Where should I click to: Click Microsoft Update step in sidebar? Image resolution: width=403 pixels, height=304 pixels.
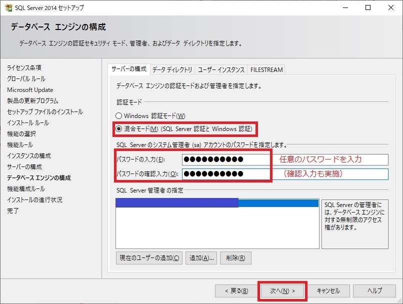coord(30,89)
